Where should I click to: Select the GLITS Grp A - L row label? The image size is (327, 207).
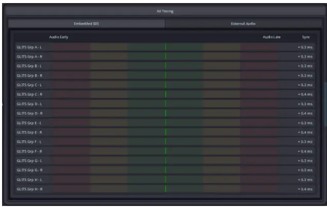(x=29, y=47)
